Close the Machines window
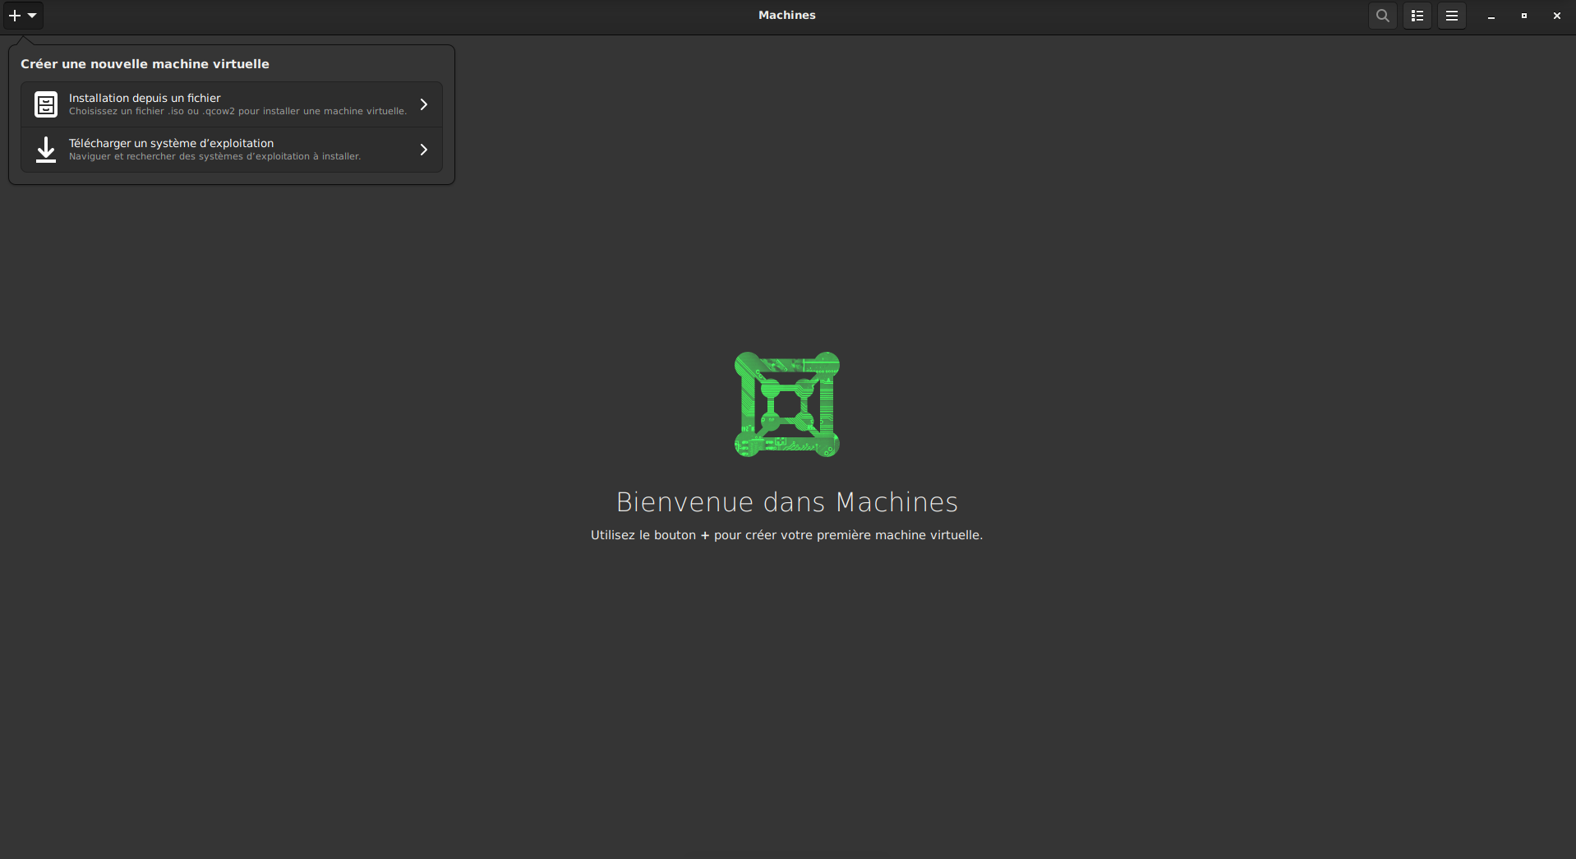The height and width of the screenshot is (859, 1576). coord(1557,16)
